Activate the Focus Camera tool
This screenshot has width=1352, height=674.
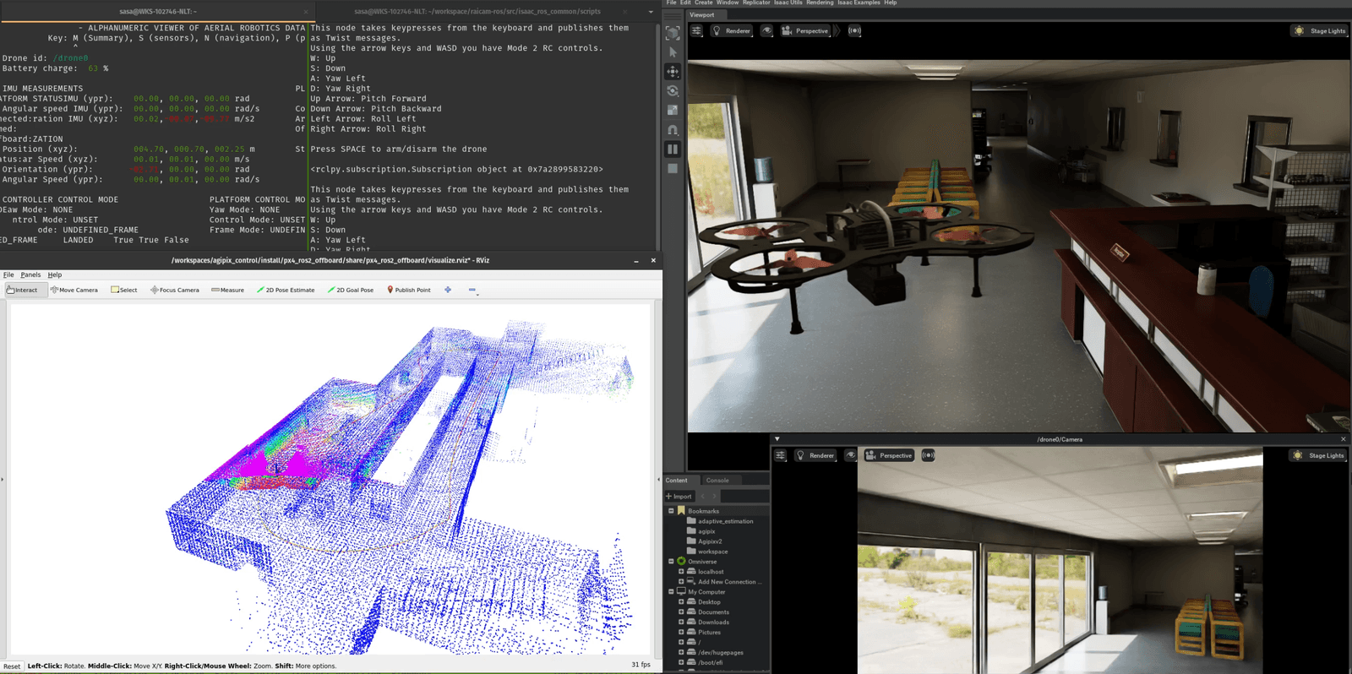coord(175,290)
